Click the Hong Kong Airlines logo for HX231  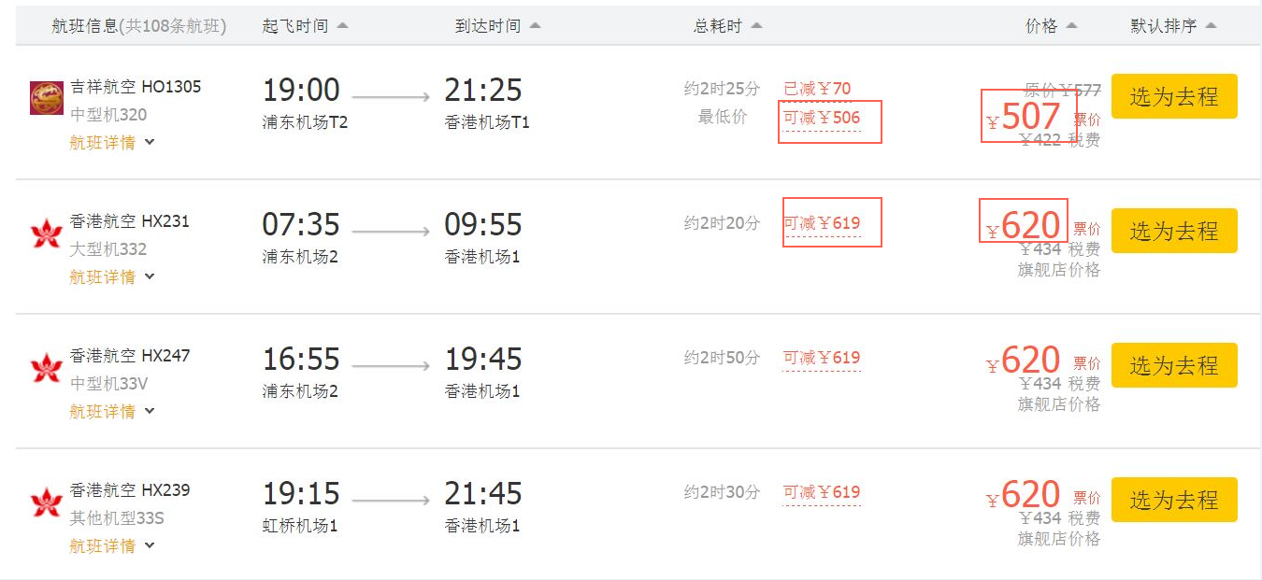point(47,233)
